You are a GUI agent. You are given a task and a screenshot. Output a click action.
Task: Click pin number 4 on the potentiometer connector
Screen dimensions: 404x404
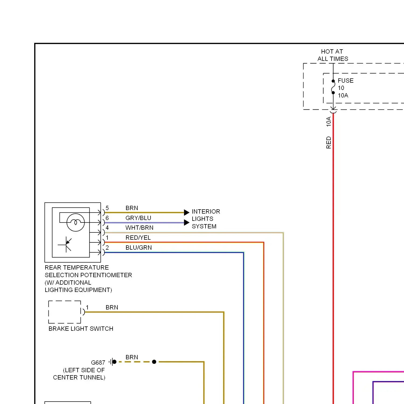pyautogui.click(x=107, y=228)
